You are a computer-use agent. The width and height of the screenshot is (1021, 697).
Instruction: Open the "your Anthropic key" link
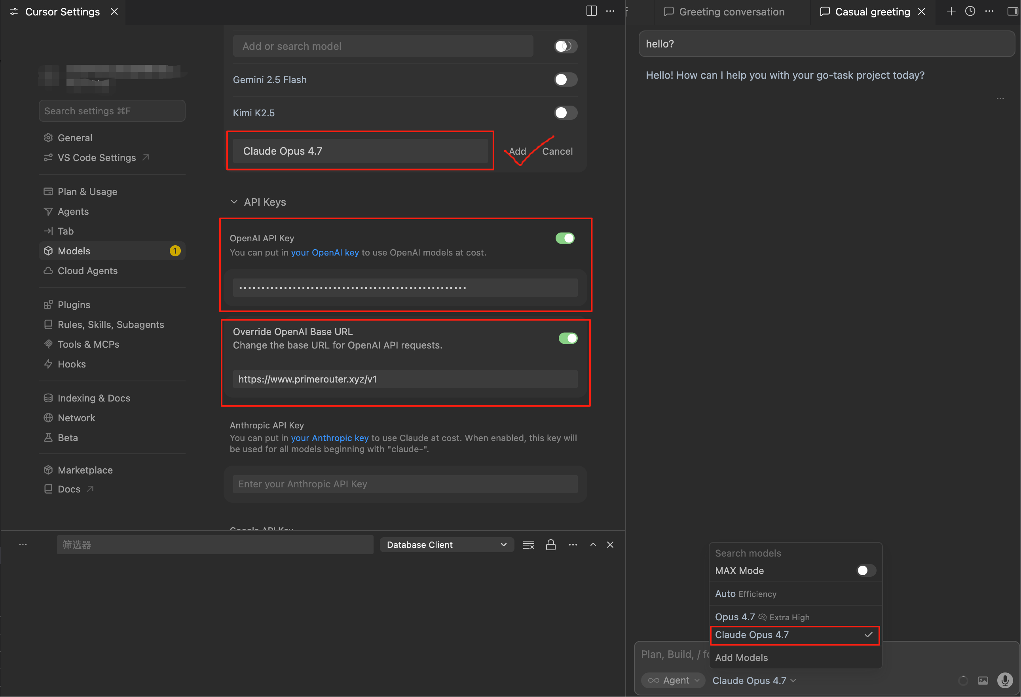tap(330, 438)
